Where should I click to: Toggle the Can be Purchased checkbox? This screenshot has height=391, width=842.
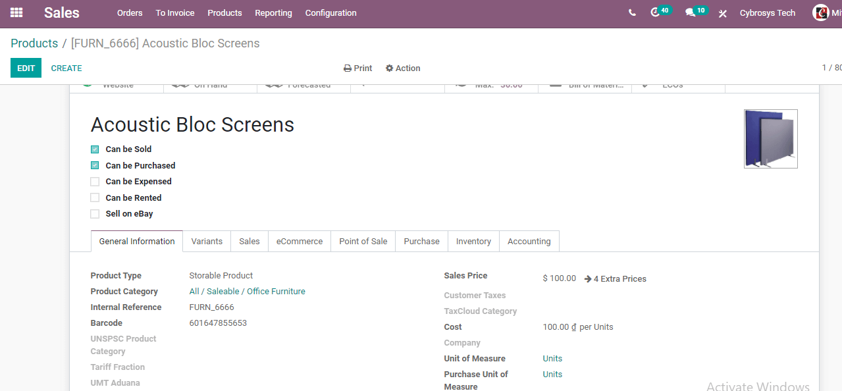(x=95, y=165)
